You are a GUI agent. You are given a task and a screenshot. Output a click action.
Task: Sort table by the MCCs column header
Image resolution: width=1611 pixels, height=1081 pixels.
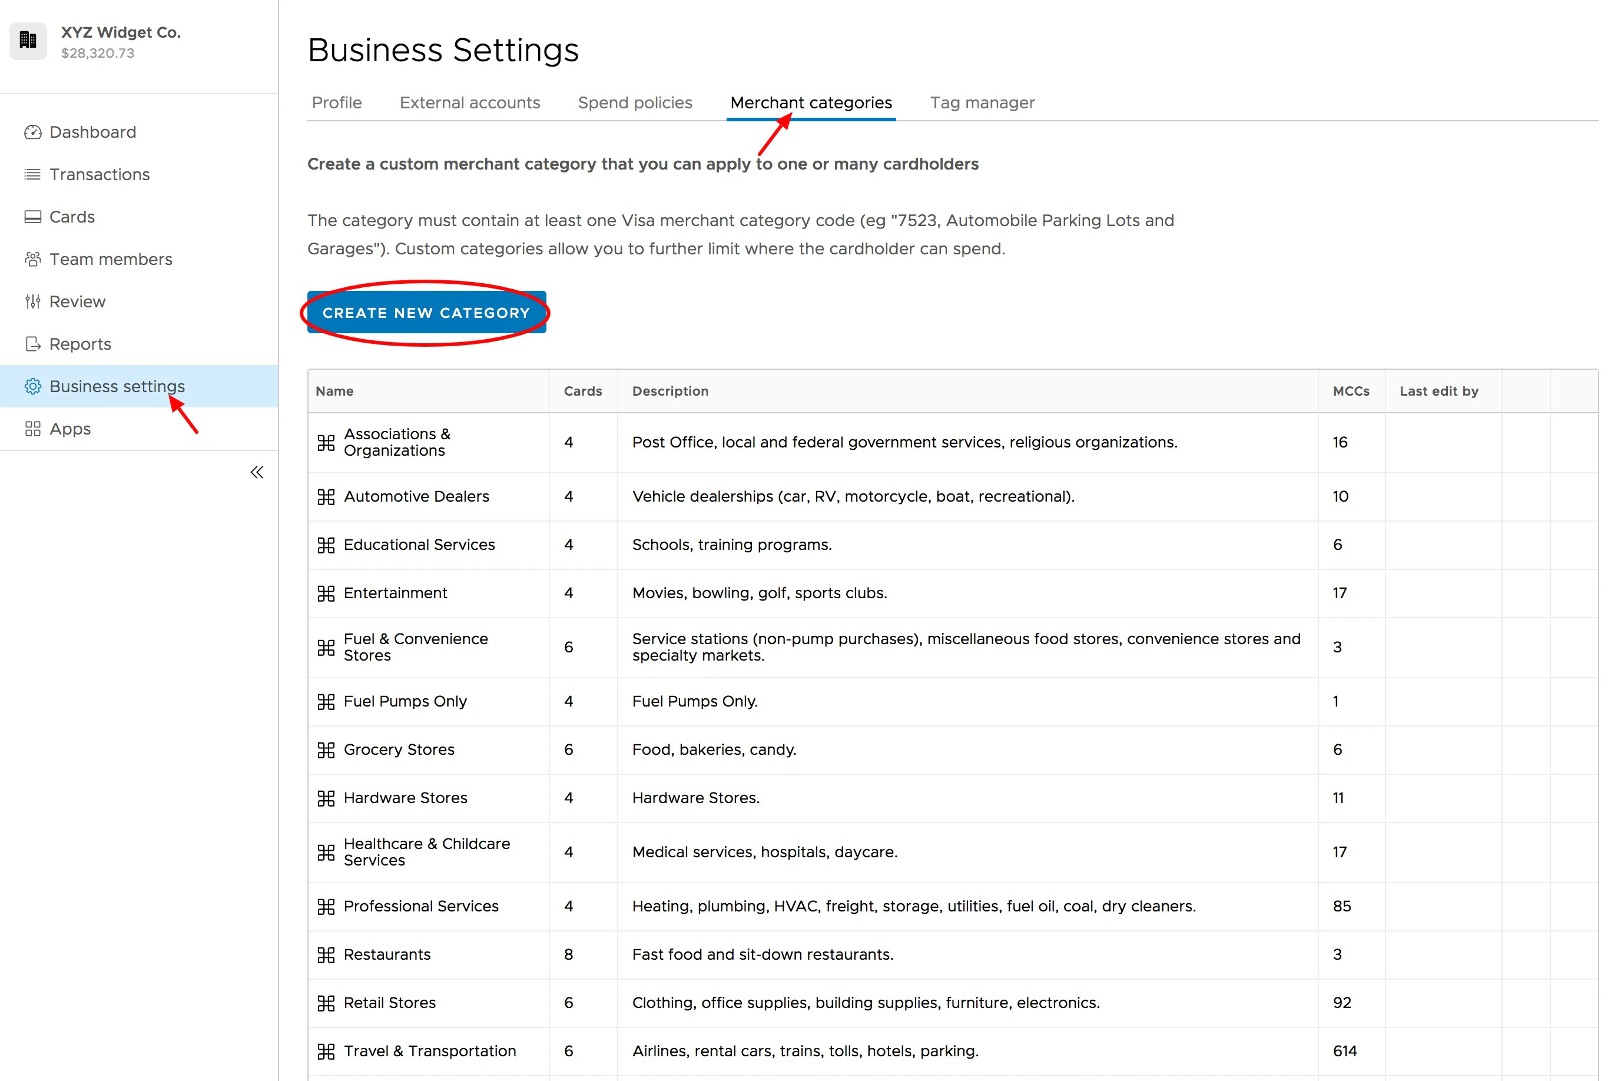1350,391
